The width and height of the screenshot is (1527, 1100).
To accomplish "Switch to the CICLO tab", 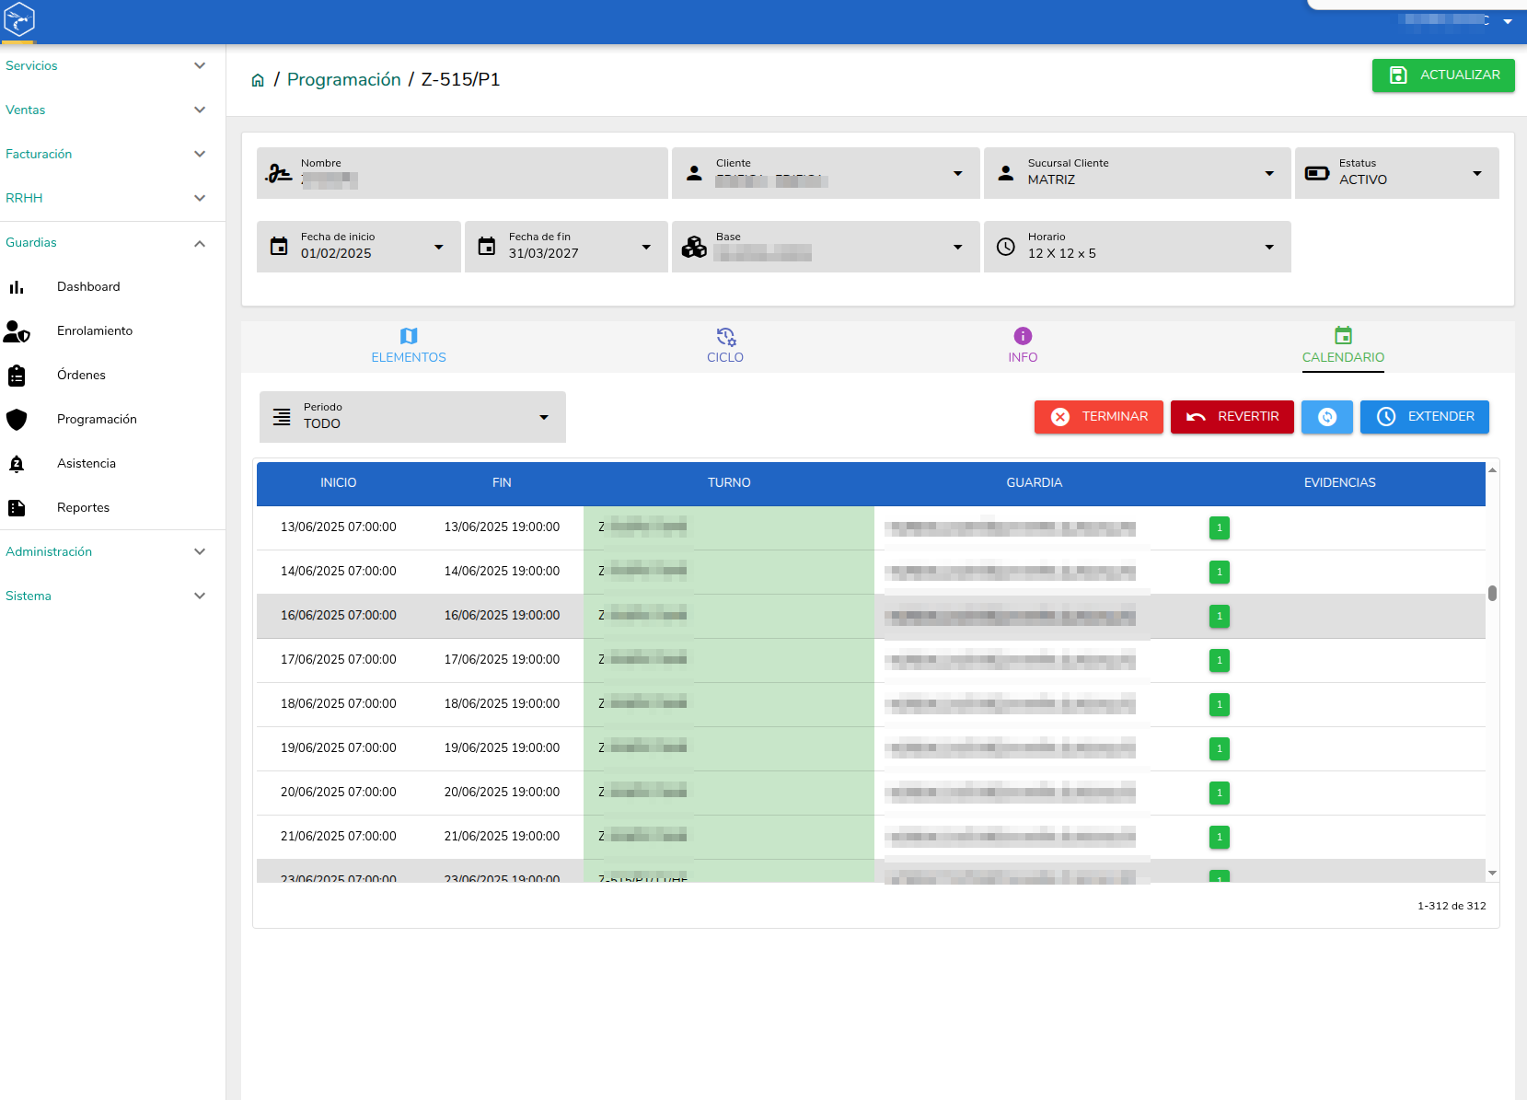I will coord(725,347).
